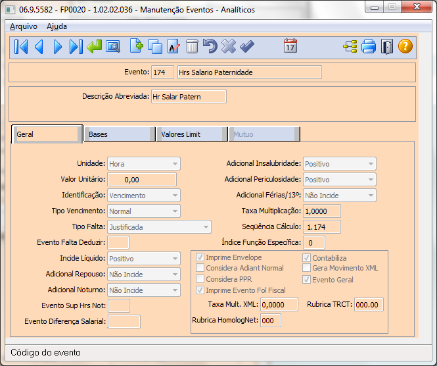Click the Evento Diferença Salarial field
Viewport: 437px width, 366px height.
point(124,321)
